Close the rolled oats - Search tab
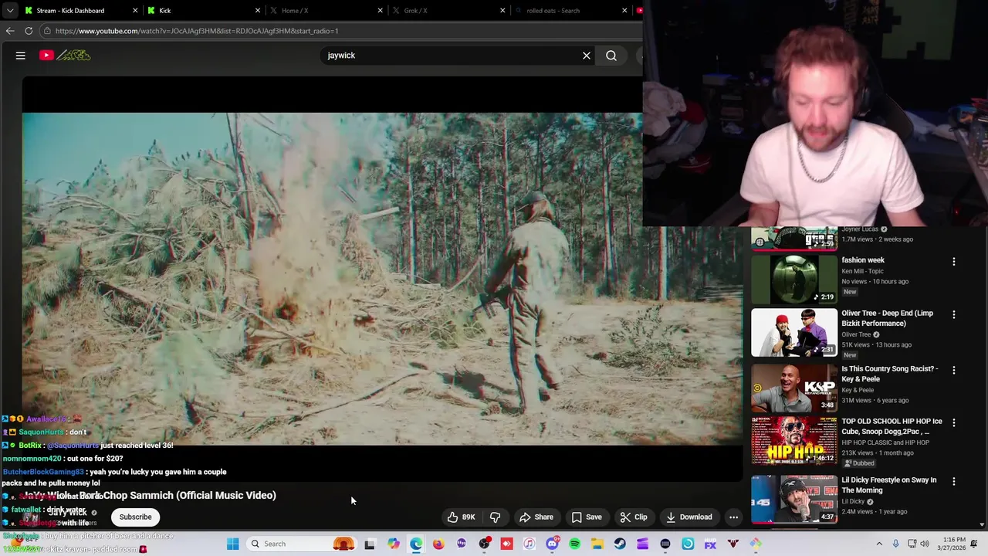 (624, 11)
